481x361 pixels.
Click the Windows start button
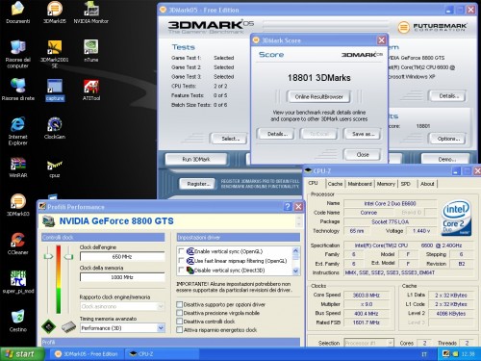22,354
